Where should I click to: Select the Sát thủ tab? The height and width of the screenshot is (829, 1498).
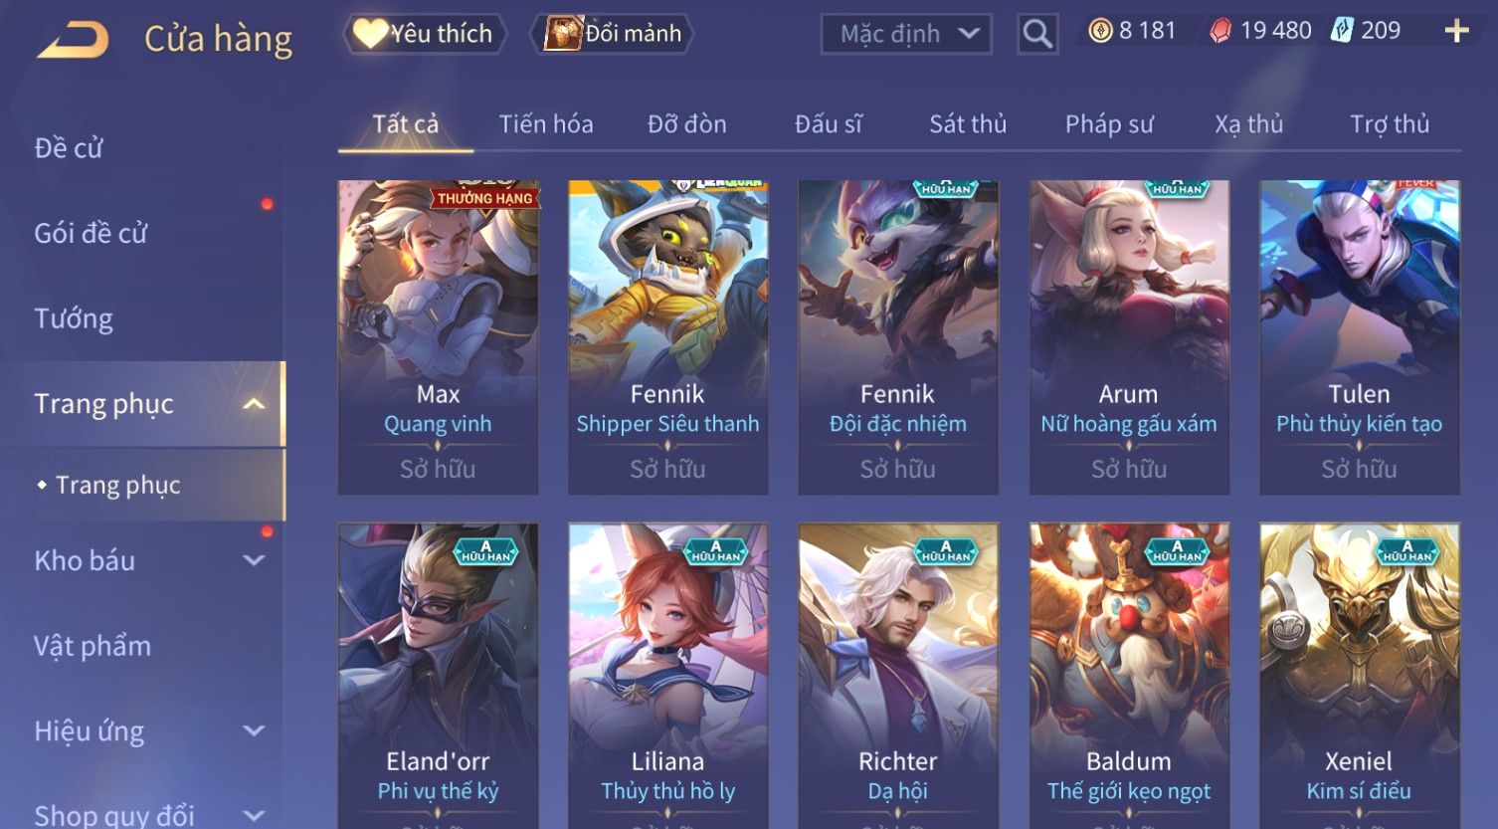[968, 124]
